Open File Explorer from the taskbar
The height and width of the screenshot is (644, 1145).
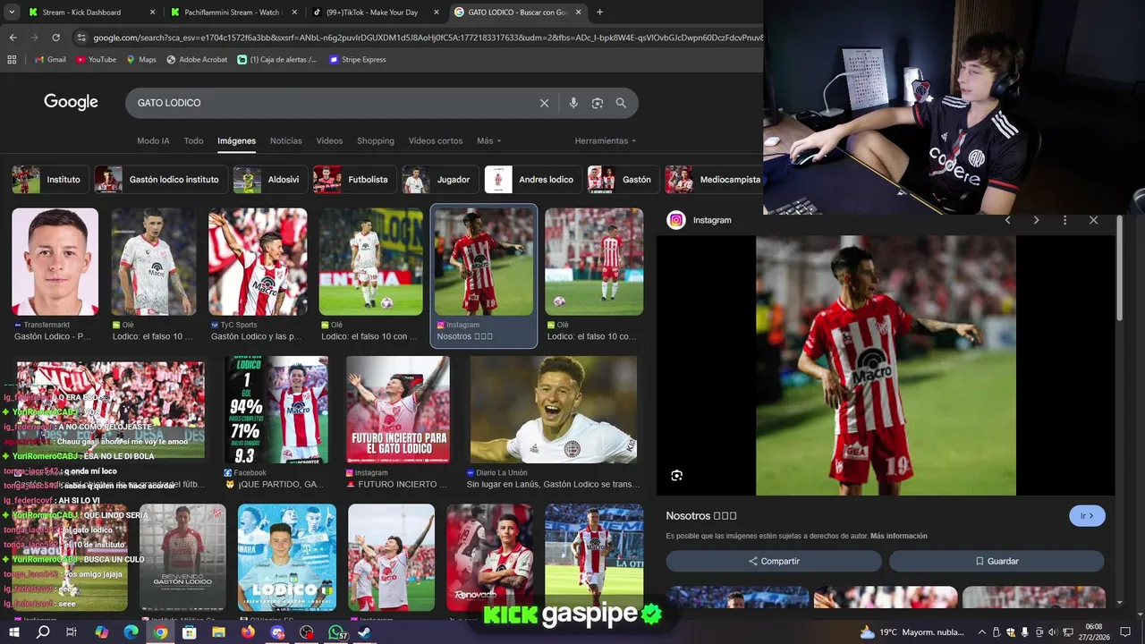(x=218, y=632)
